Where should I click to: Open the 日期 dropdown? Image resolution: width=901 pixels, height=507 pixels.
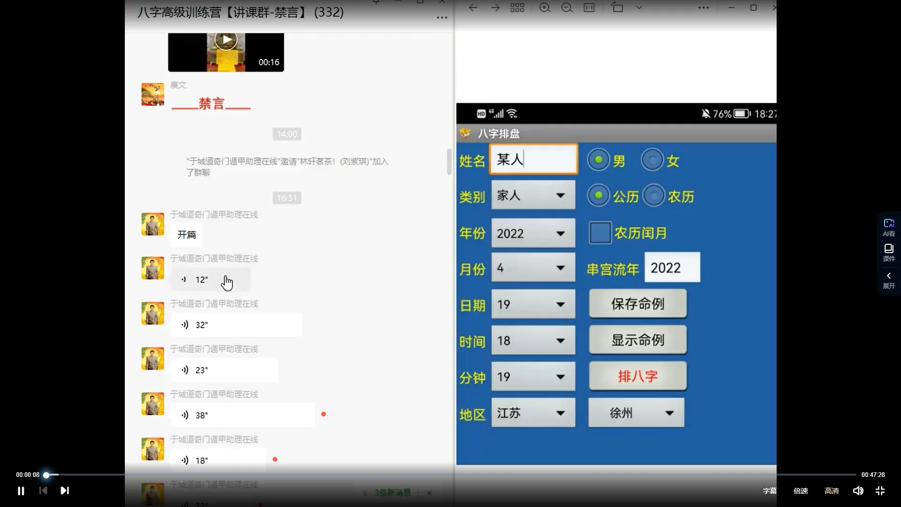[x=533, y=304]
